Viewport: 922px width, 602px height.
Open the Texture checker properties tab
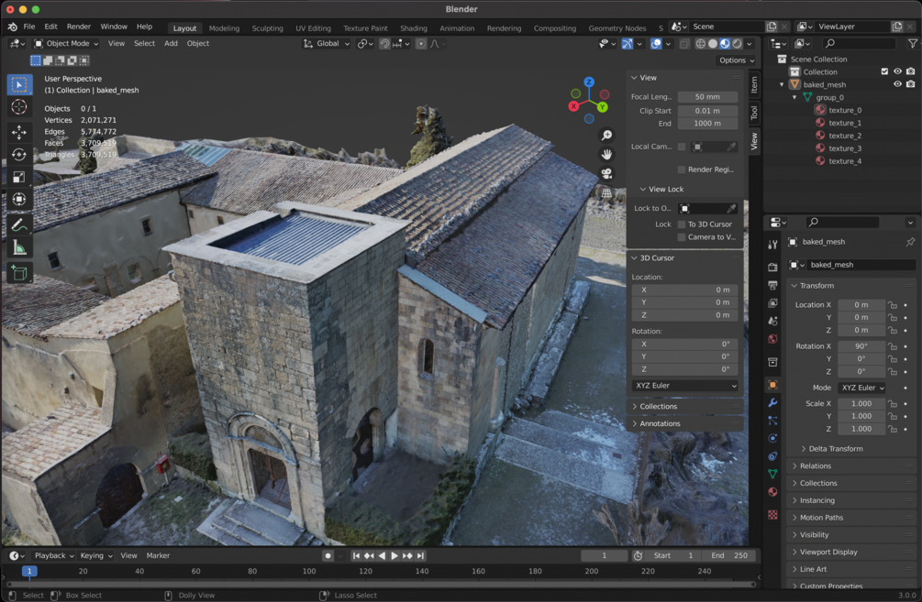click(x=772, y=515)
